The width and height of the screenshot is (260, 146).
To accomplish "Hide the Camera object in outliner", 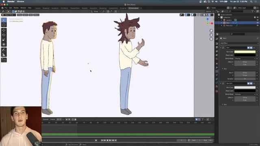I will coord(258,20).
